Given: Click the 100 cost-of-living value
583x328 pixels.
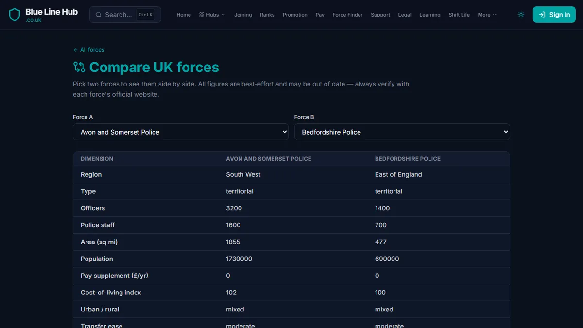Looking at the screenshot, I should (380, 293).
